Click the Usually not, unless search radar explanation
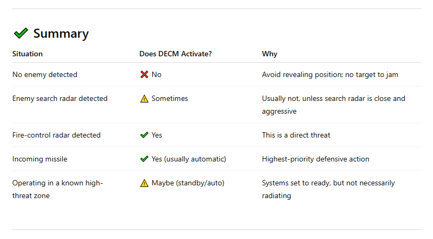The width and height of the screenshot is (433, 239). 333,105
